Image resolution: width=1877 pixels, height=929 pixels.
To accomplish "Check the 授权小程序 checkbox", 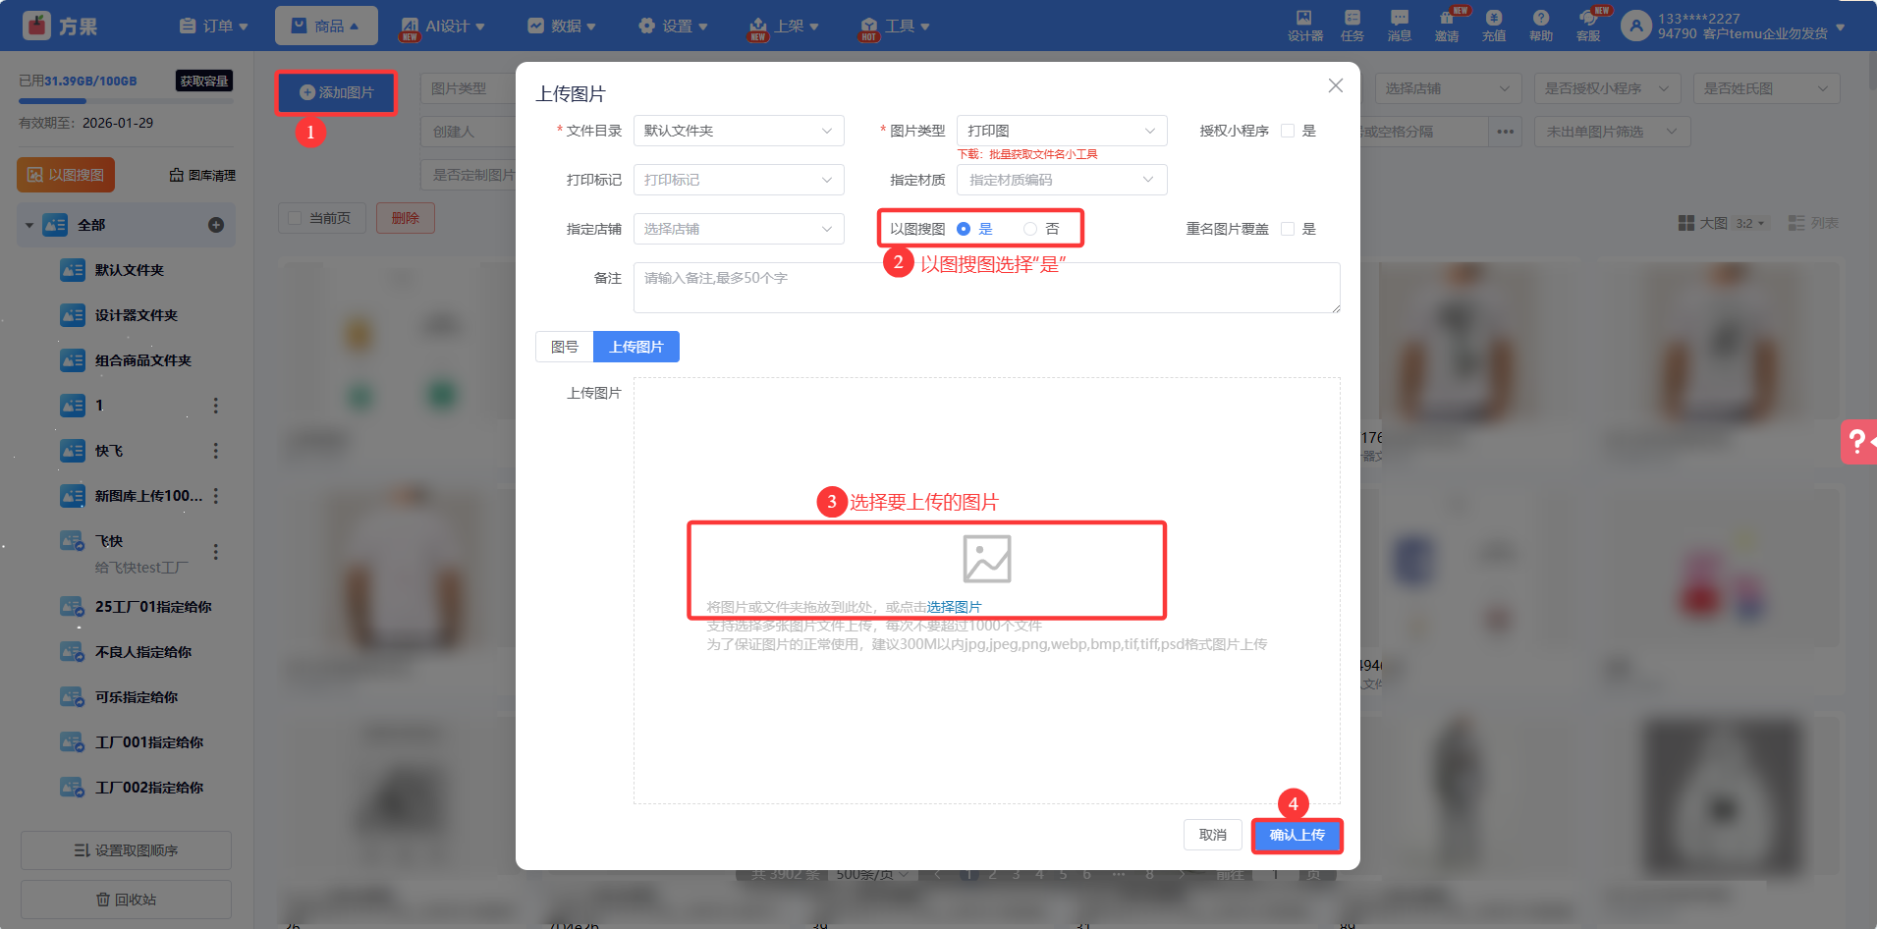I will pyautogui.click(x=1288, y=131).
